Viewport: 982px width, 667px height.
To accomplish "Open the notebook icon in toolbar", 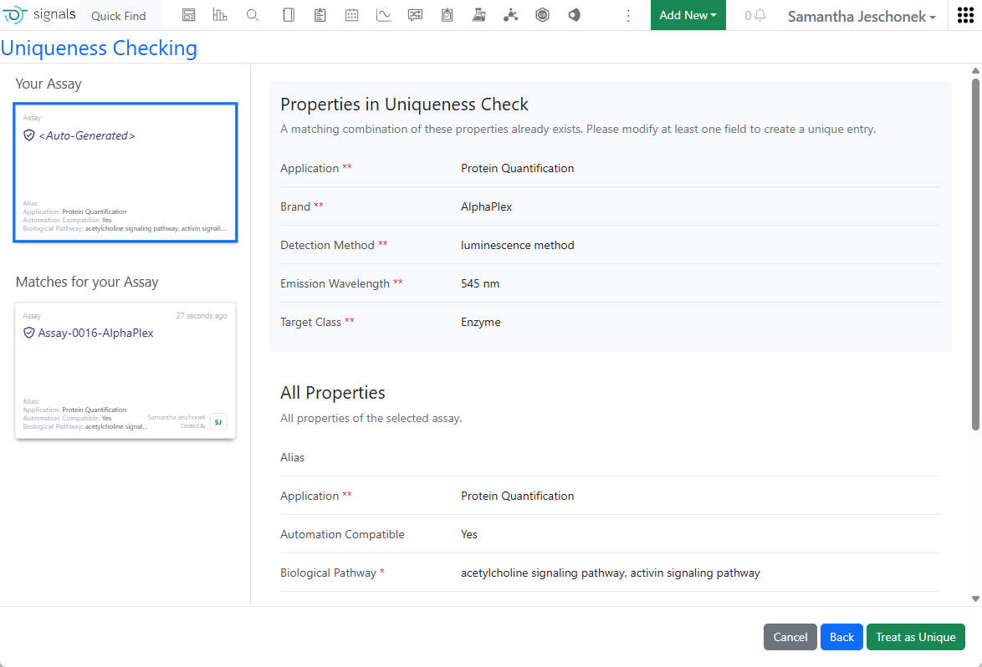I will point(288,15).
